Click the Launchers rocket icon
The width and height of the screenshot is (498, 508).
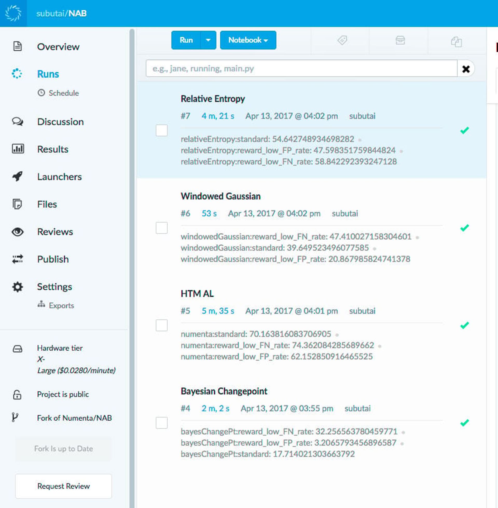18,177
